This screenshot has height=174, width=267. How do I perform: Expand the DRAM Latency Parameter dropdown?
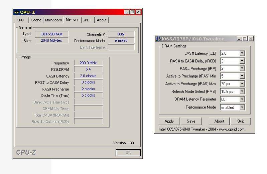242,99
